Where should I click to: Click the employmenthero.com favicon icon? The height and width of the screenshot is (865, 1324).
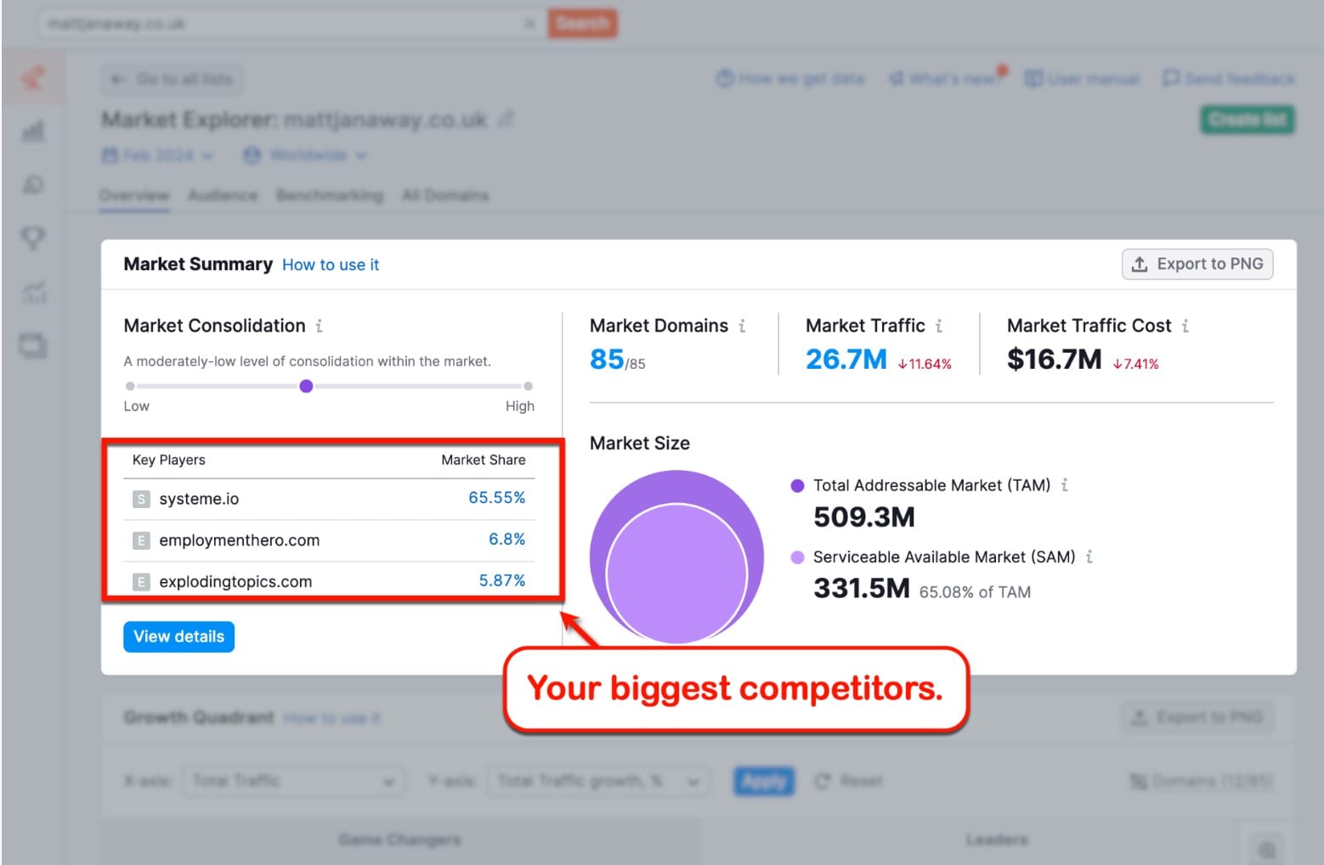[x=141, y=540]
